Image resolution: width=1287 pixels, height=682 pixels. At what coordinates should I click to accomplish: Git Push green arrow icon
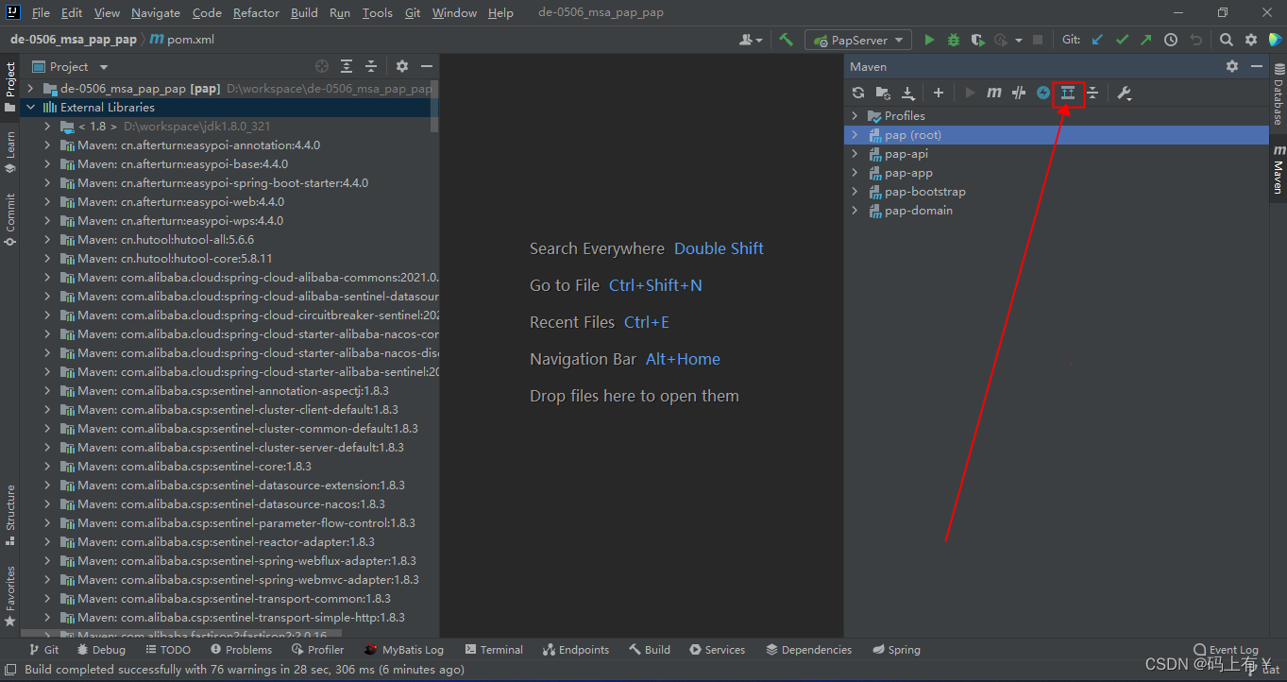pyautogui.click(x=1146, y=40)
